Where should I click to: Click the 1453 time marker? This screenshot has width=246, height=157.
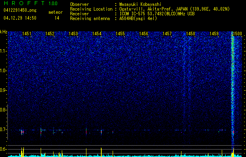(74, 34)
